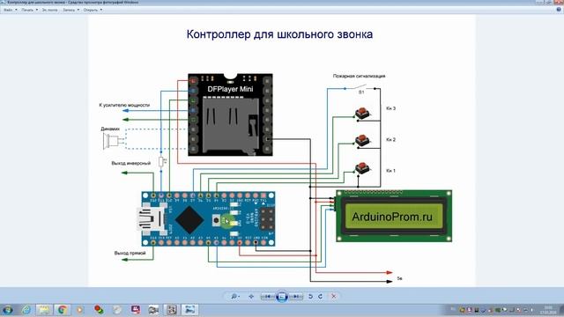Viewport: 564px width, 317px height.
Task: Delete the image with red X
Action: (x=333, y=297)
